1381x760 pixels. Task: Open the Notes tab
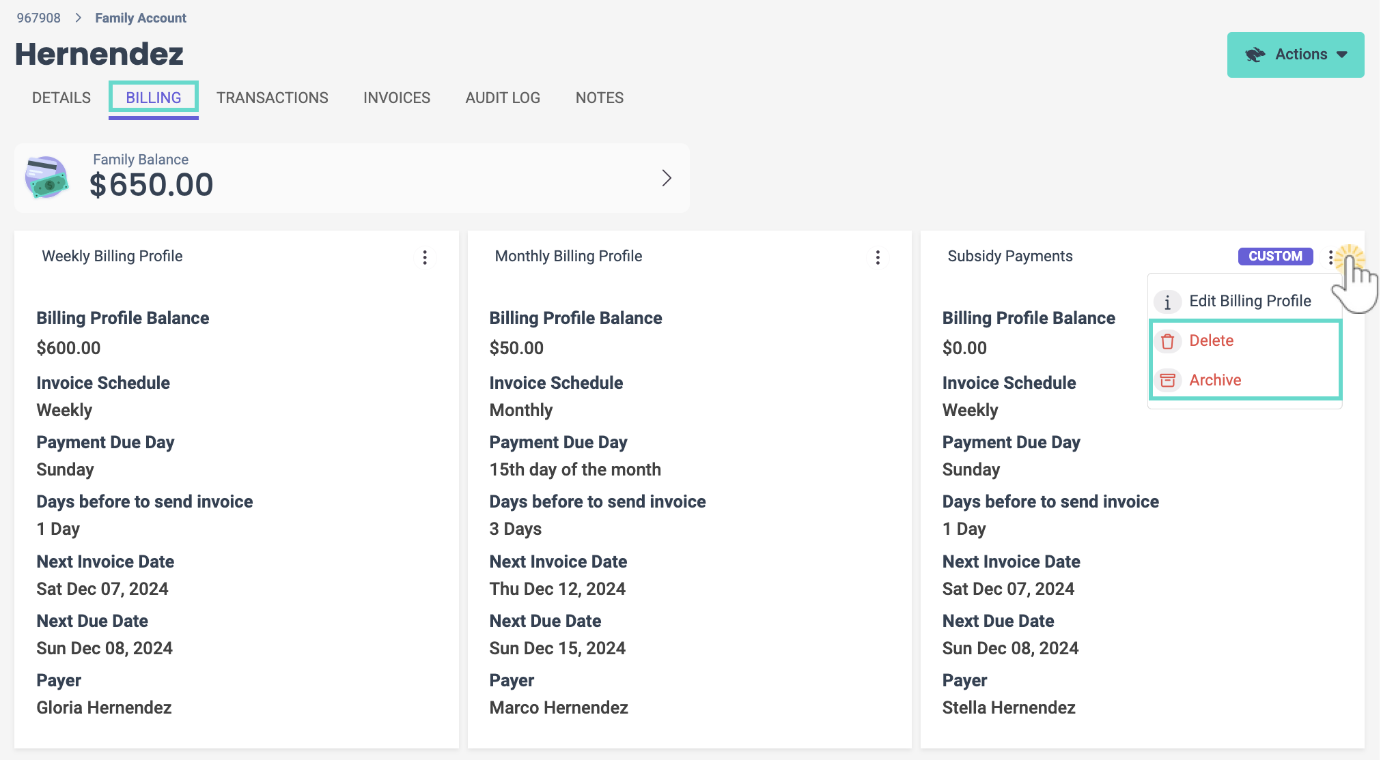click(599, 98)
